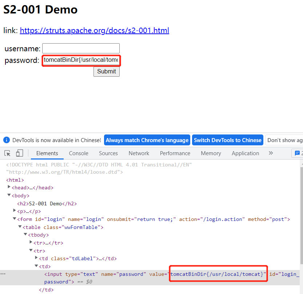Focus the username input field
Screen dimensions: 303x294
tap(81, 48)
